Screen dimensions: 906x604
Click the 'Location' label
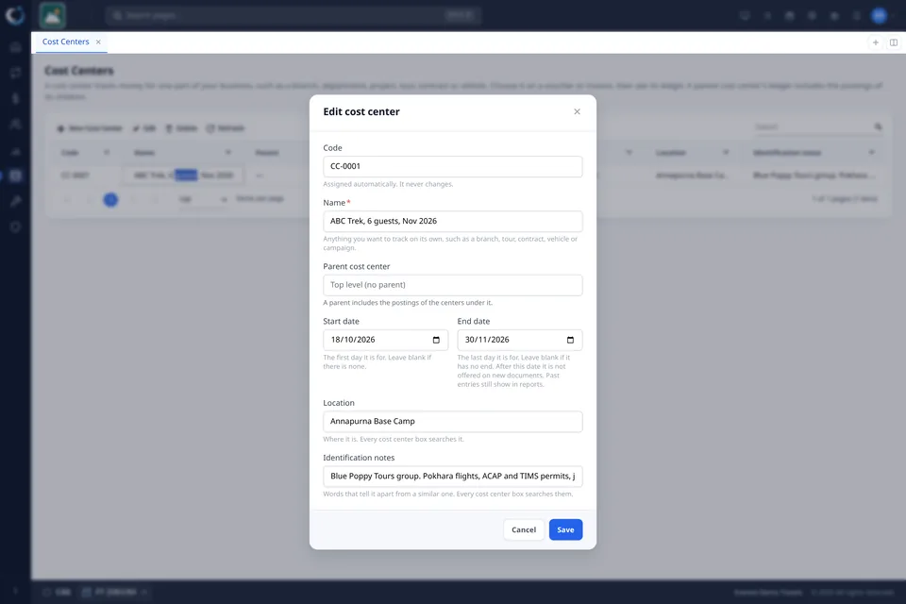point(339,403)
